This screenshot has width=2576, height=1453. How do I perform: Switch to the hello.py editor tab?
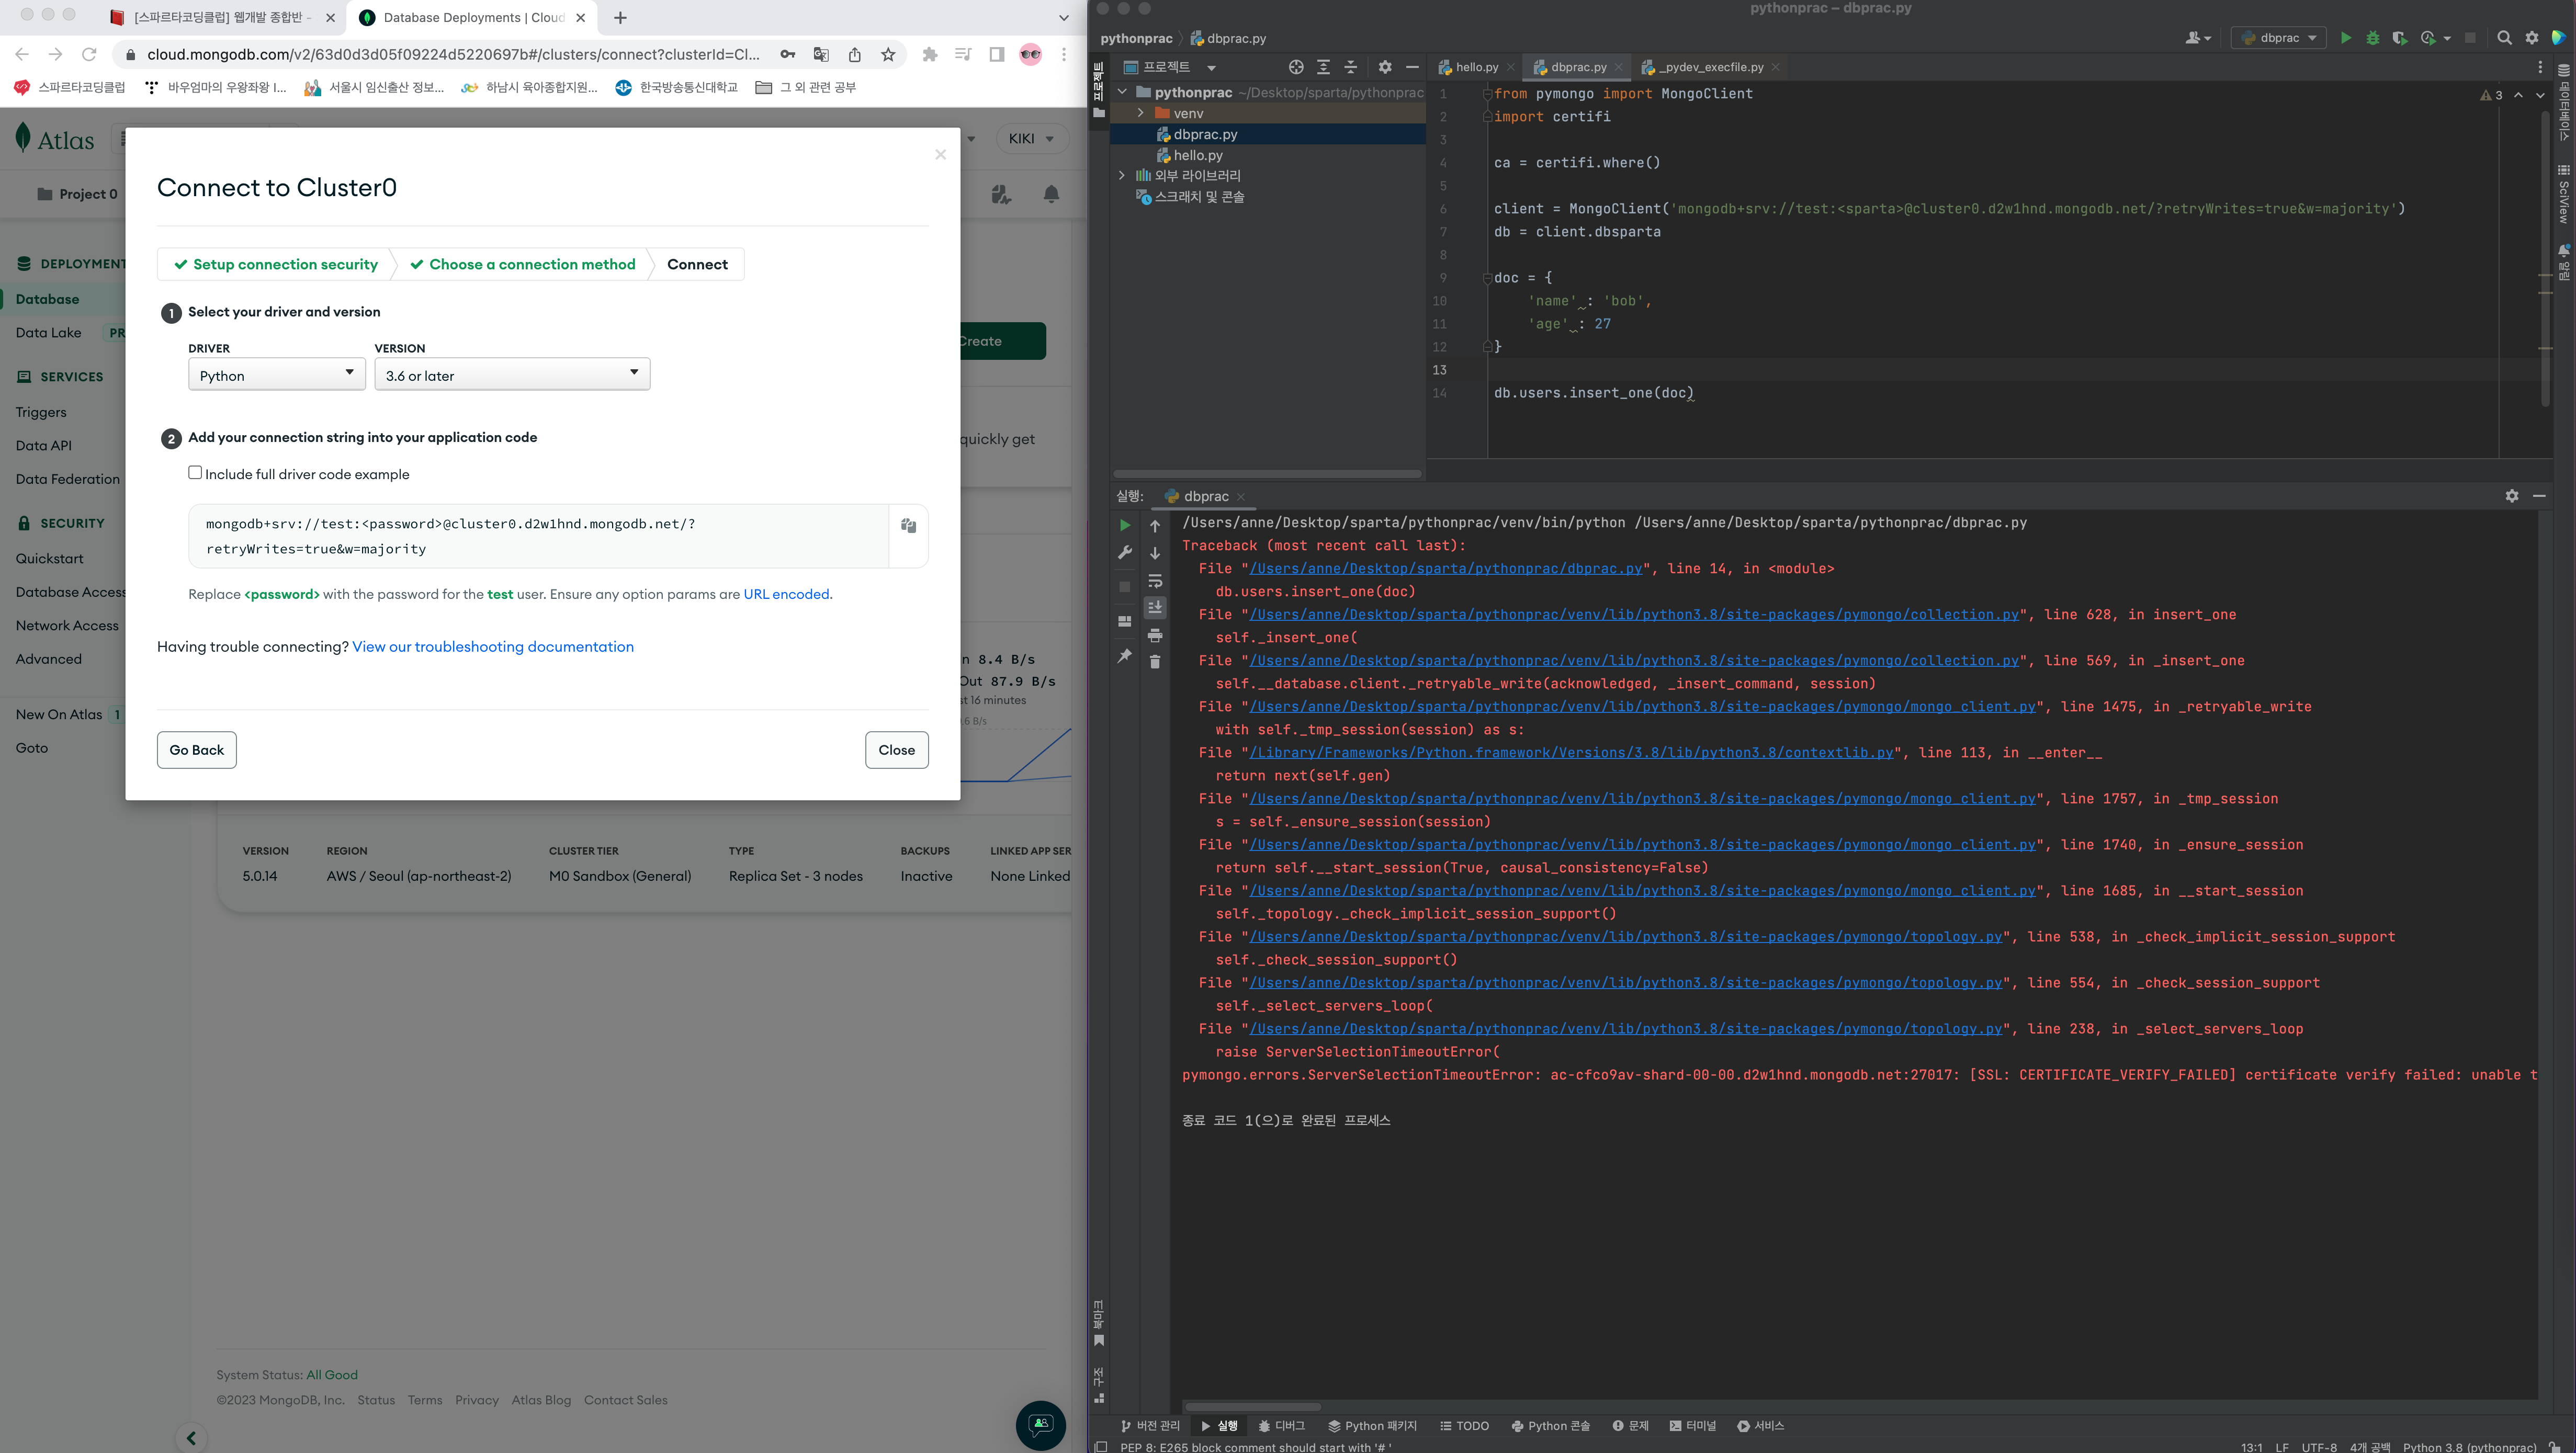pos(1476,67)
